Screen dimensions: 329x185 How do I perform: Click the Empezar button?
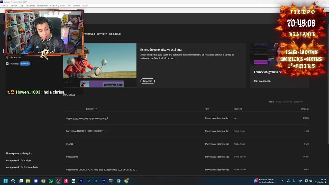(x=147, y=81)
